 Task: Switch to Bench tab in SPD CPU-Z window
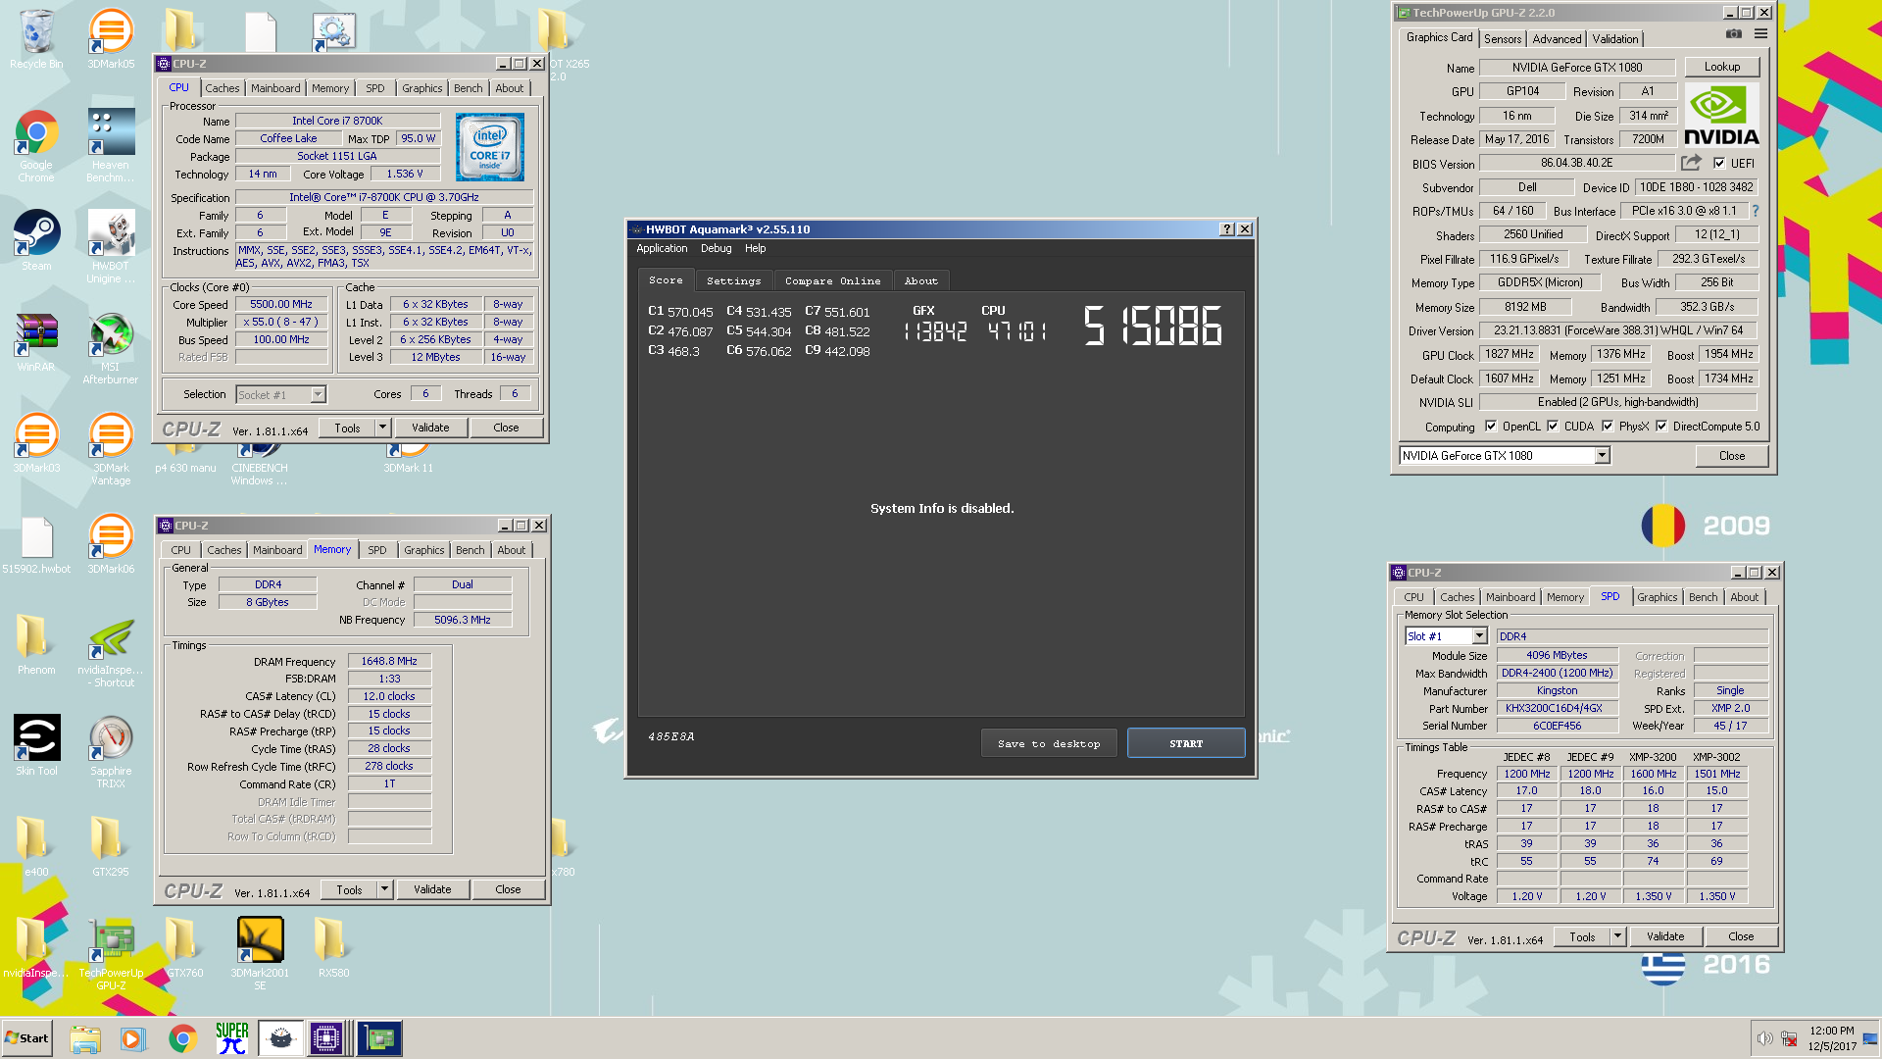[x=1703, y=597]
